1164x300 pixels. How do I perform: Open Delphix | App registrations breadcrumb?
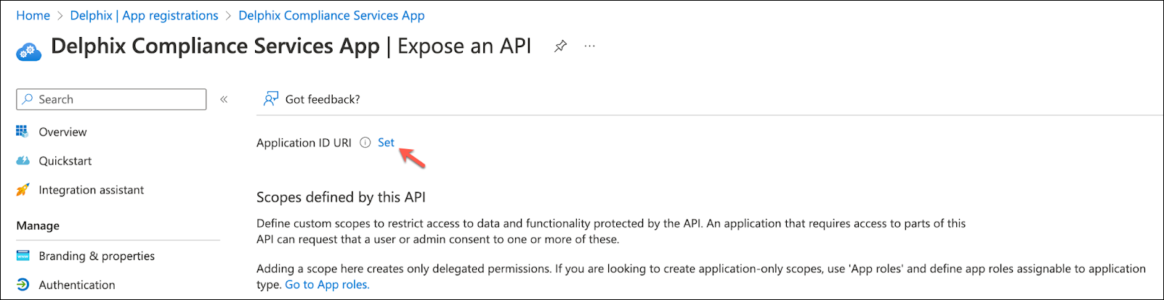point(144,15)
